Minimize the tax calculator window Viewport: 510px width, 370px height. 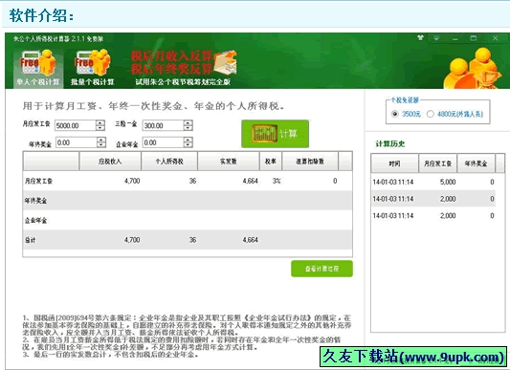[x=455, y=38]
